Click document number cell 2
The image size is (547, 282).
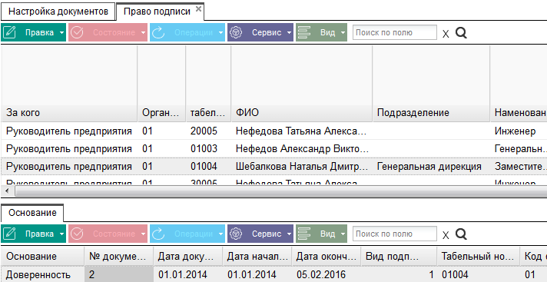click(x=118, y=274)
